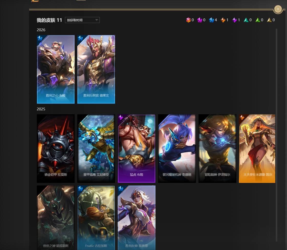The width and height of the screenshot is (287, 250).
Task: Select the 重甲猎鹰 艾尼维亚 skin card
Action: 96,149
